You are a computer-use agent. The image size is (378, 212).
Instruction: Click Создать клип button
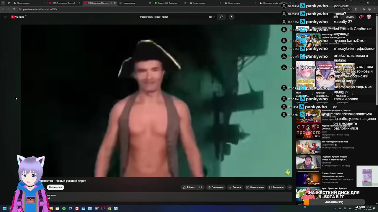[x=255, y=187]
